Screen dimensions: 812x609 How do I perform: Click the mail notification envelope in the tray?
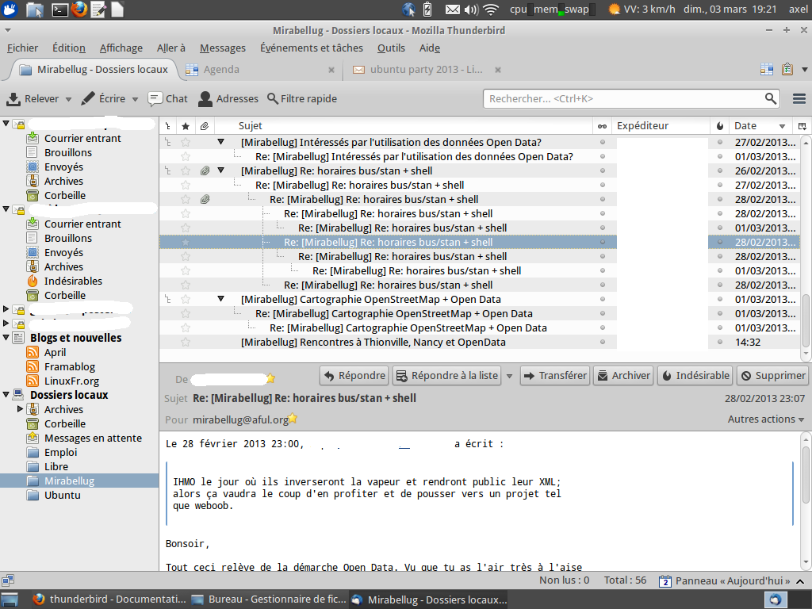click(x=453, y=9)
